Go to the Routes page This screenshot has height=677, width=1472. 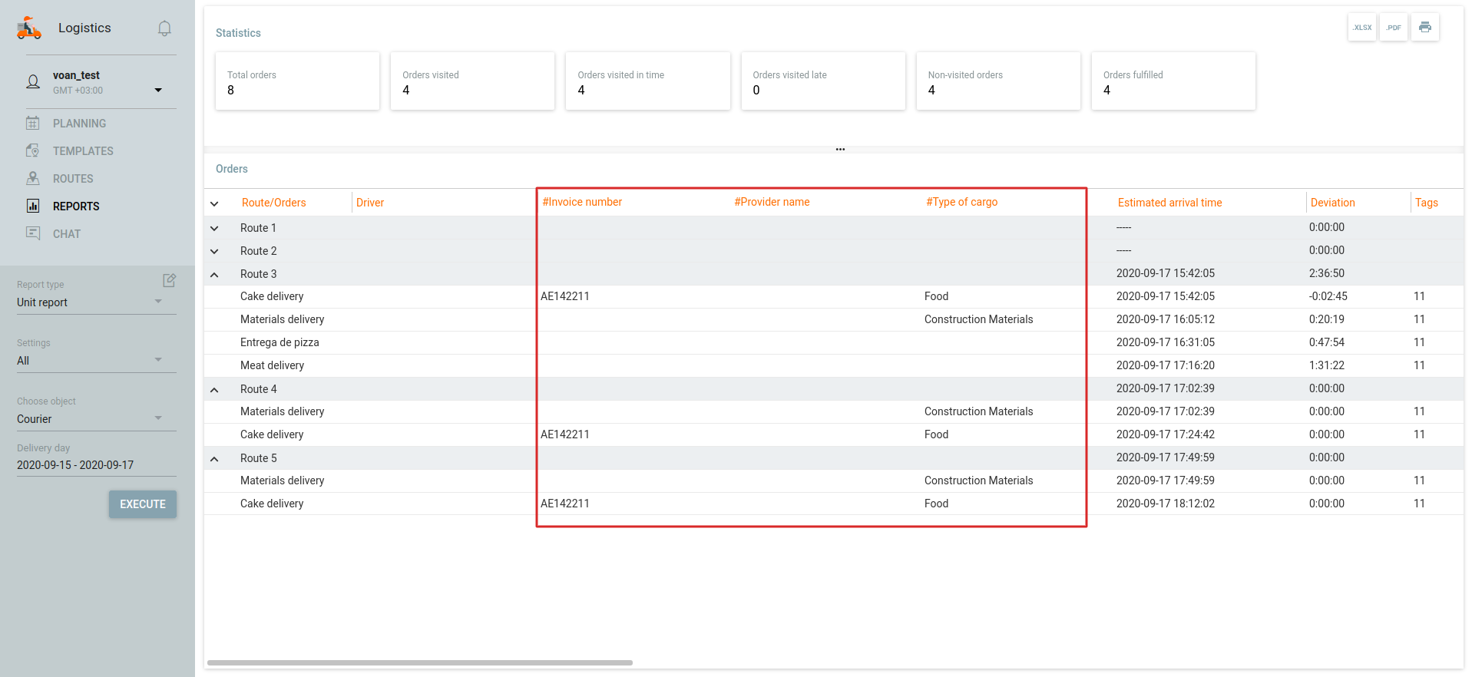click(x=73, y=179)
